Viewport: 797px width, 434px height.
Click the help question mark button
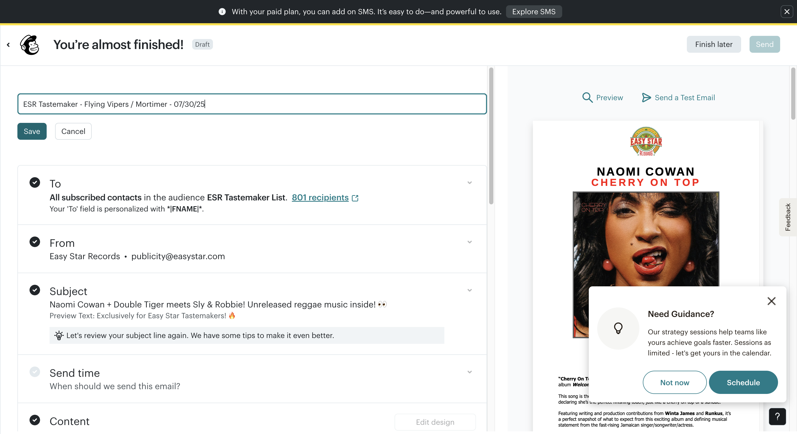pyautogui.click(x=777, y=417)
